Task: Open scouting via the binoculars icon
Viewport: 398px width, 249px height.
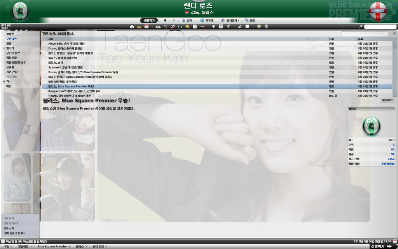Action: pyautogui.click(x=180, y=26)
